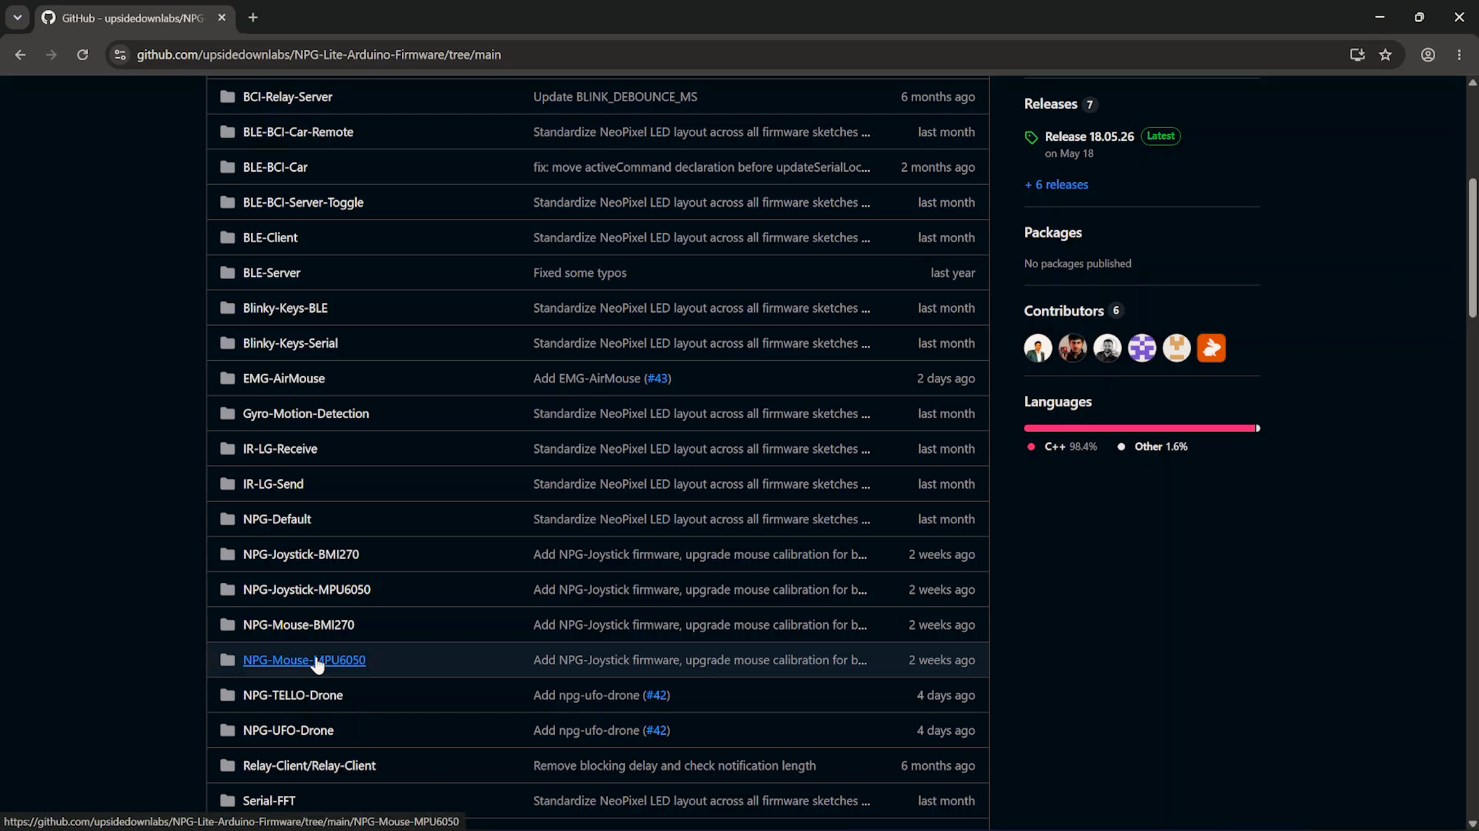The height and width of the screenshot is (831, 1479).
Task: Click the languages bar pink C++ segment
Action: point(1139,428)
